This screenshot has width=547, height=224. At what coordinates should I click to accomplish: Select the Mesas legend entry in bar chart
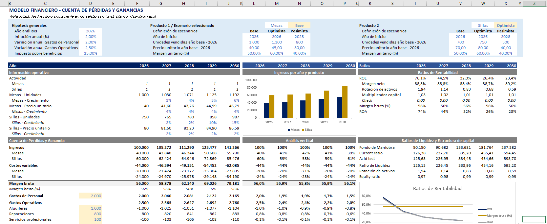point(294,130)
